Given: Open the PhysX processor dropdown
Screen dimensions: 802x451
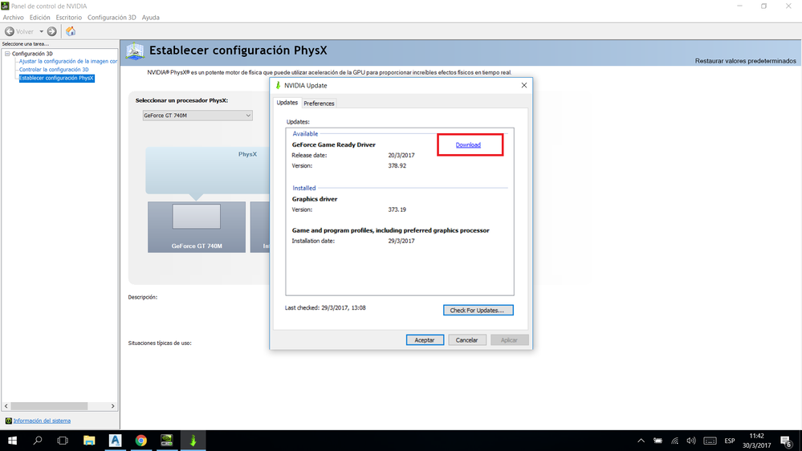Looking at the screenshot, I should 197,116.
